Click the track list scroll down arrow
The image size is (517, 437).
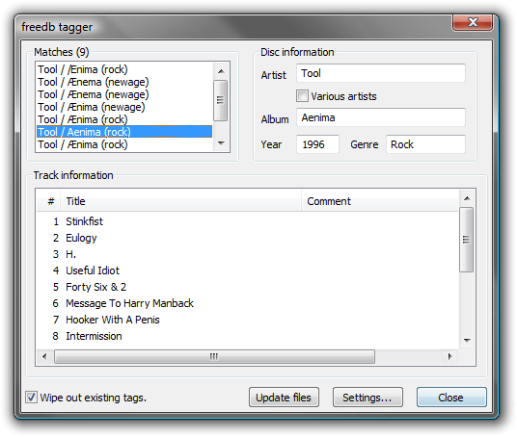point(467,340)
